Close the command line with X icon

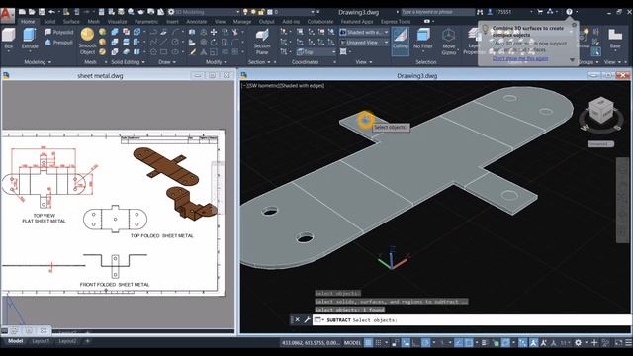coord(297,320)
